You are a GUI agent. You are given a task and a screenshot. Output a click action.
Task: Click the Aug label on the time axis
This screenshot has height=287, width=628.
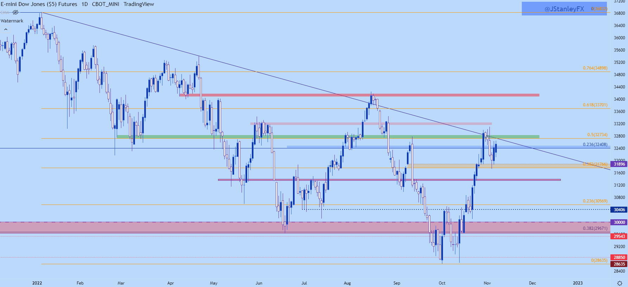click(347, 283)
